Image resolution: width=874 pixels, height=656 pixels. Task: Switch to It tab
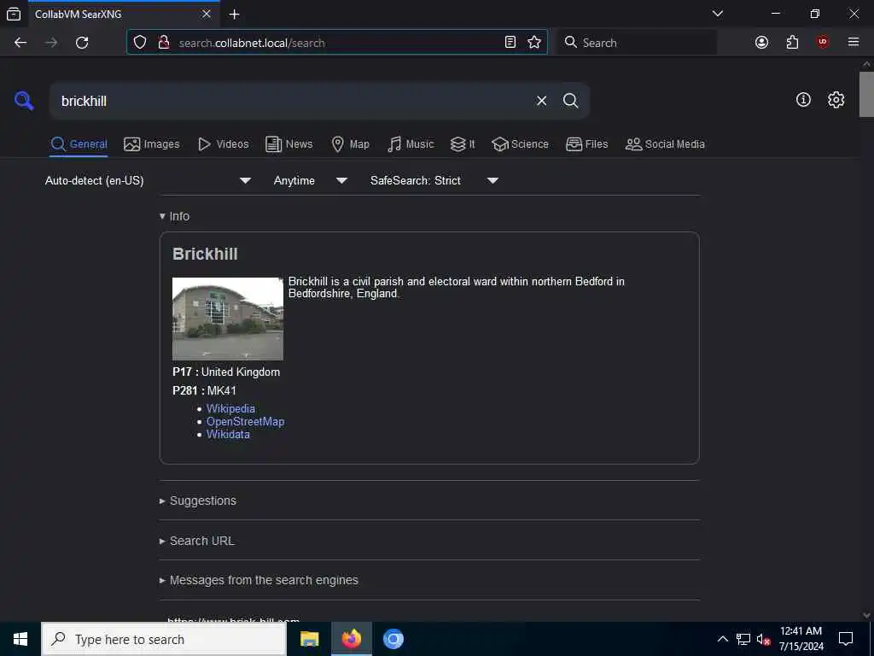(463, 143)
